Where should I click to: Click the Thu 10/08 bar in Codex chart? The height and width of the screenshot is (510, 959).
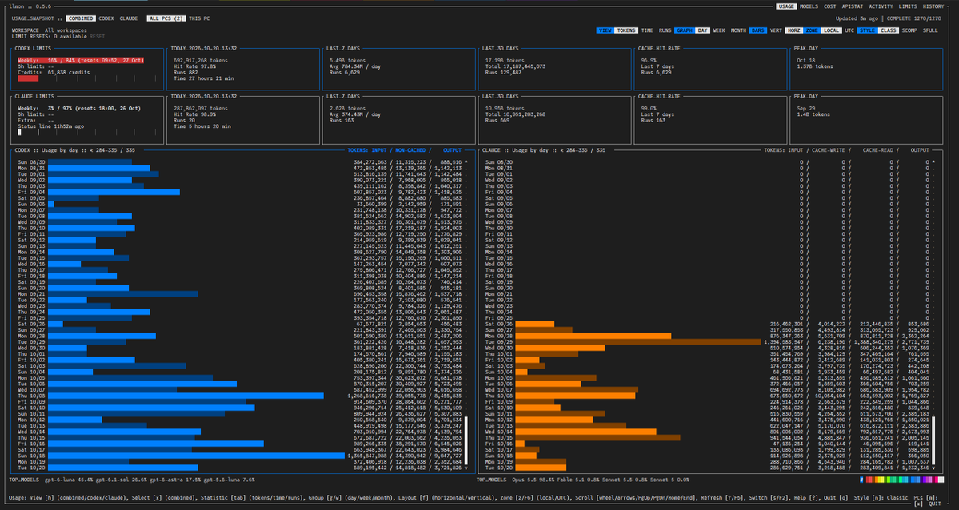pyautogui.click(x=186, y=396)
